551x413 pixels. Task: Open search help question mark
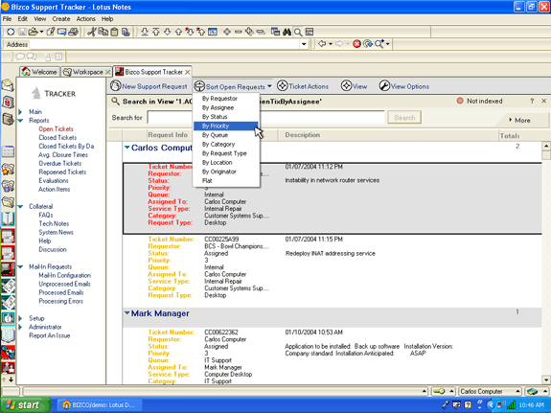[532, 101]
